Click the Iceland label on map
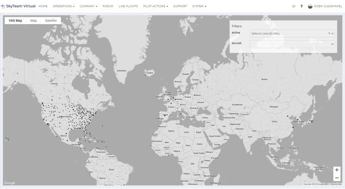This screenshot has height=189, width=345. (150, 73)
